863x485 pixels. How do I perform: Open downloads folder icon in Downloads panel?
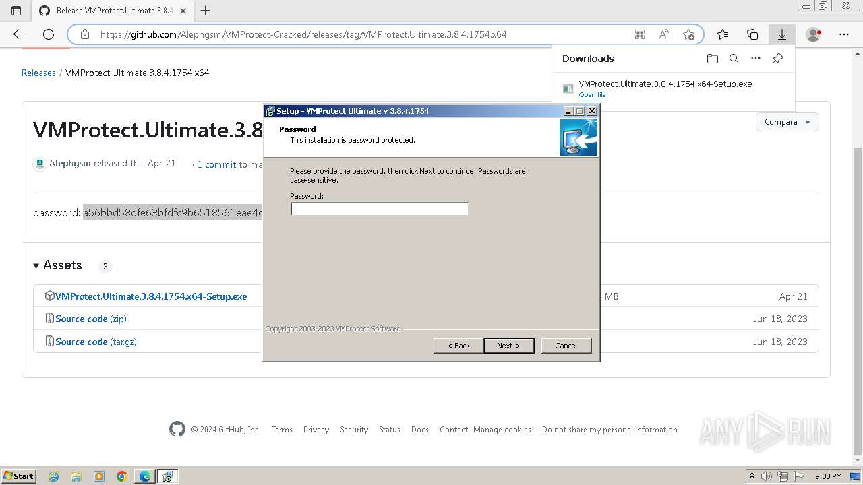(713, 59)
